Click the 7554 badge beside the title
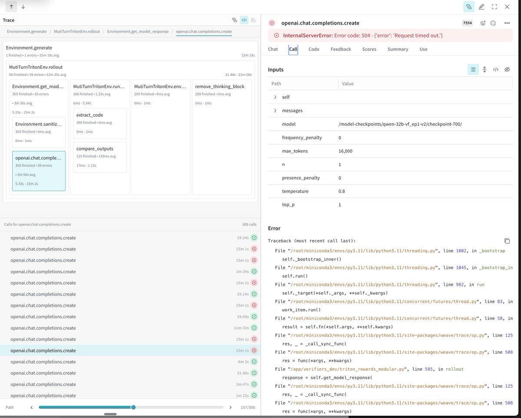The image size is (521, 418). [467, 23]
